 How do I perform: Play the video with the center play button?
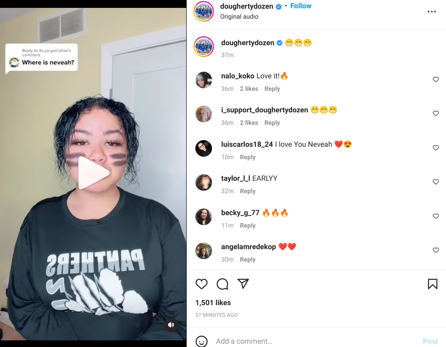[93, 172]
